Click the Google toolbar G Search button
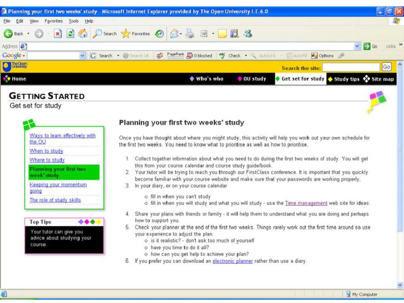The width and height of the screenshot is (404, 303). coord(101,56)
